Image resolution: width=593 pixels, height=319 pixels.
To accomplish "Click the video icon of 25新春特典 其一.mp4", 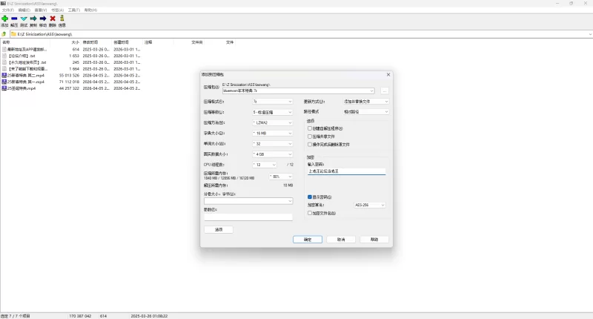I will (4, 82).
